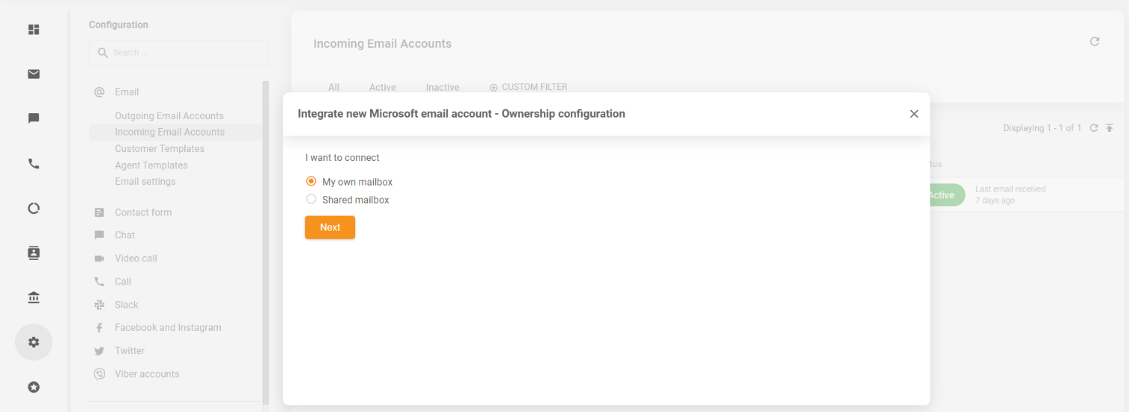Click the Configuration search field

click(x=178, y=53)
